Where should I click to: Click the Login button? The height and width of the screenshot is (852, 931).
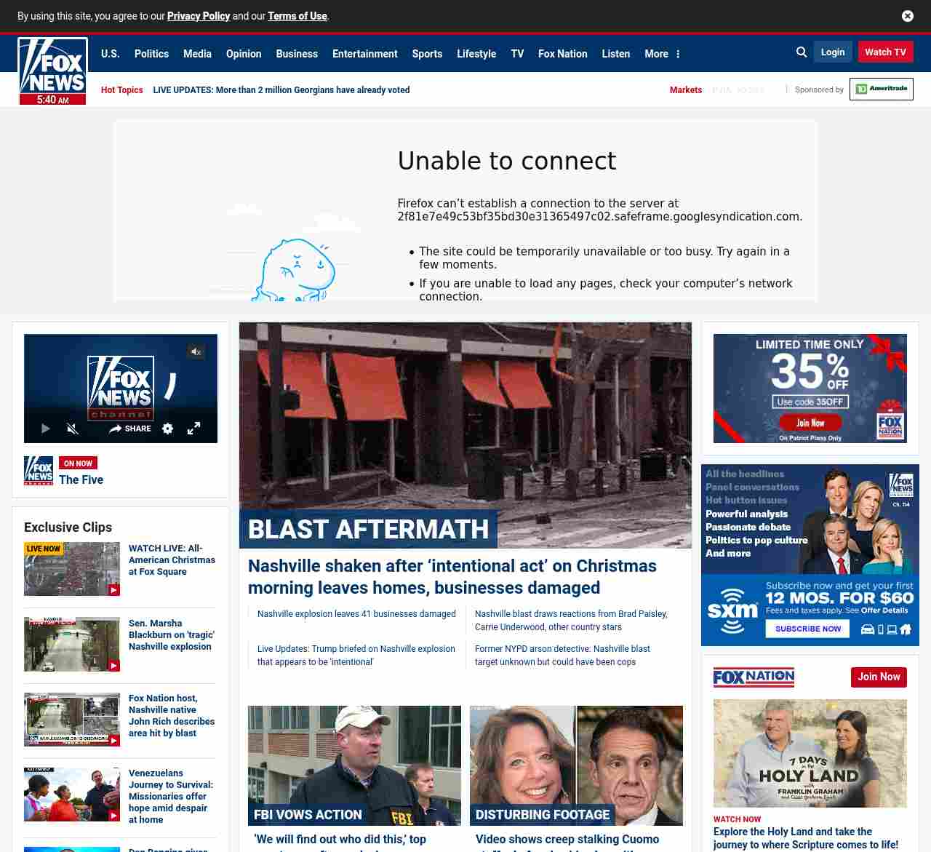click(x=832, y=52)
